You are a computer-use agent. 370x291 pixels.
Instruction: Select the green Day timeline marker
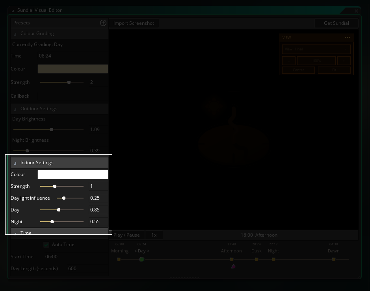(141, 259)
